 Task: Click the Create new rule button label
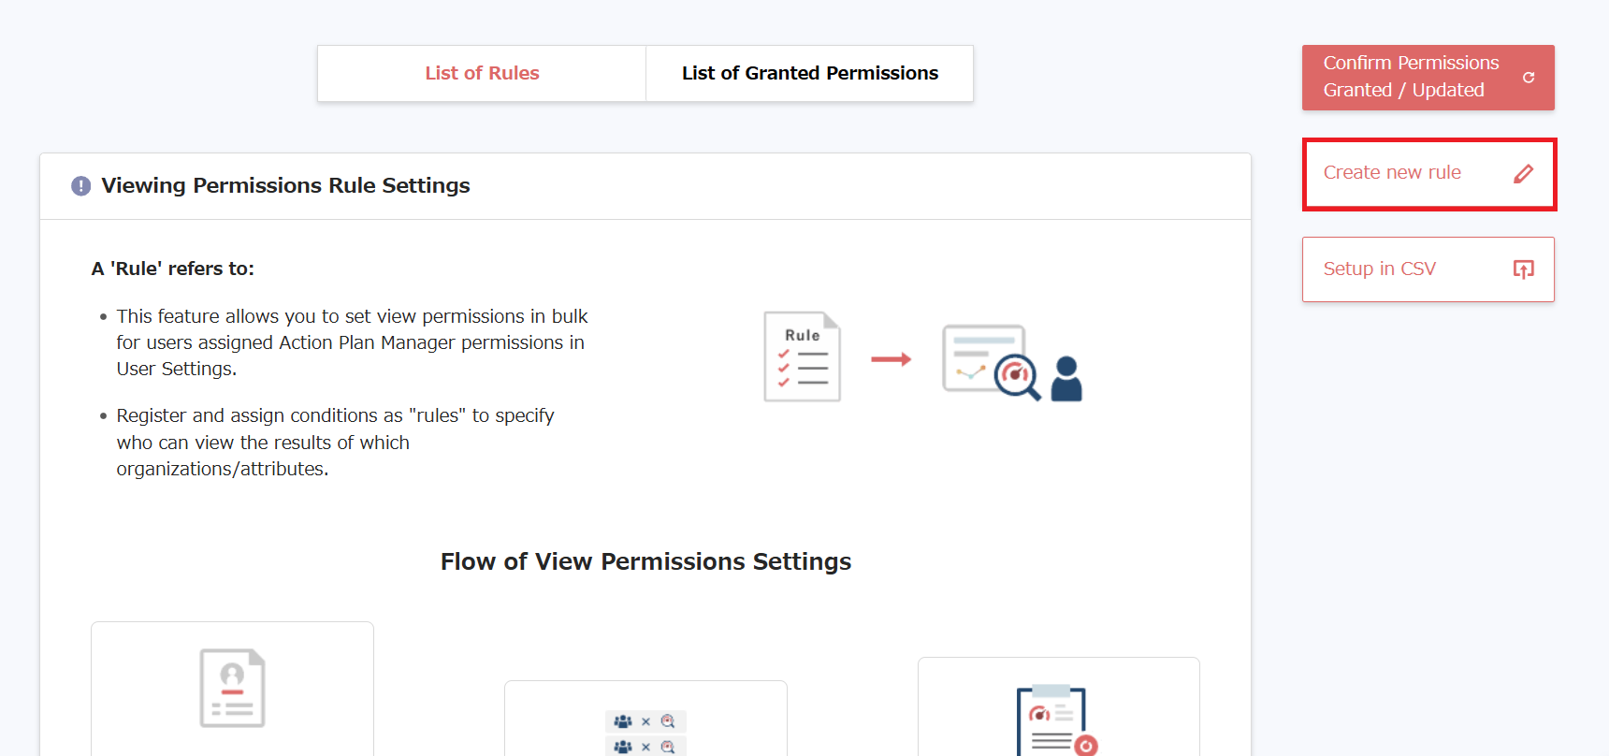pos(1392,173)
